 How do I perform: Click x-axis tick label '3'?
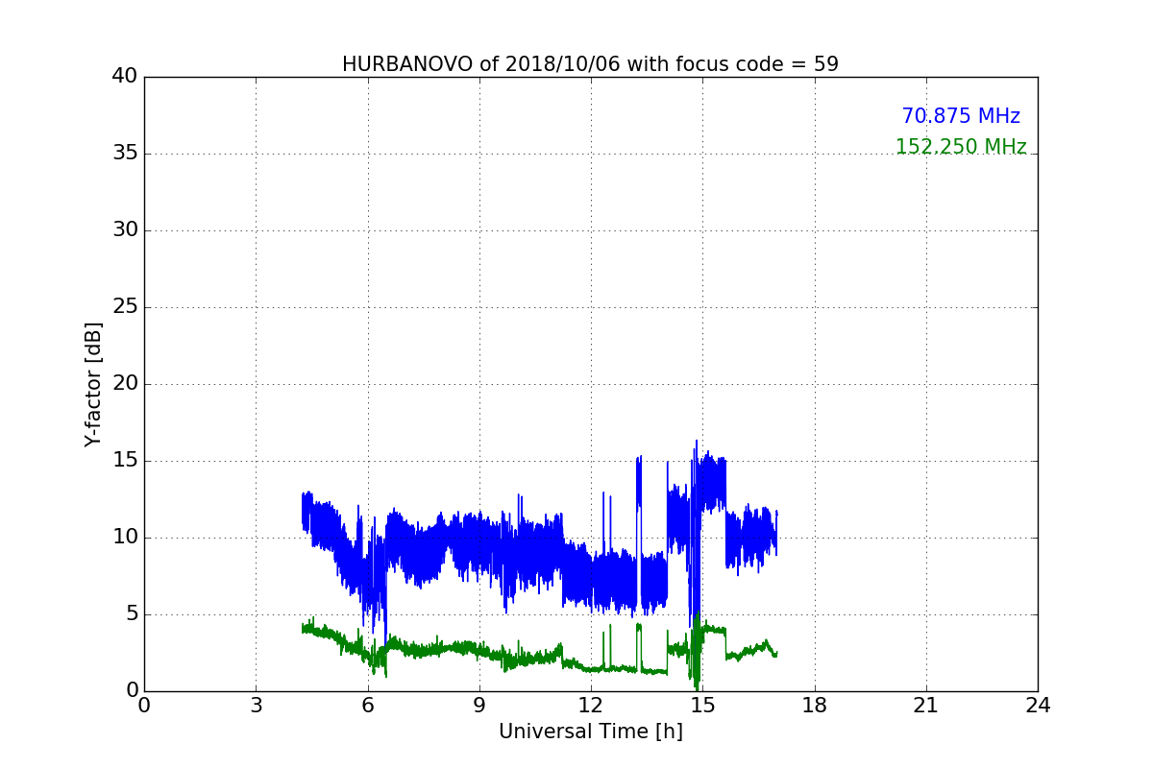click(x=256, y=706)
